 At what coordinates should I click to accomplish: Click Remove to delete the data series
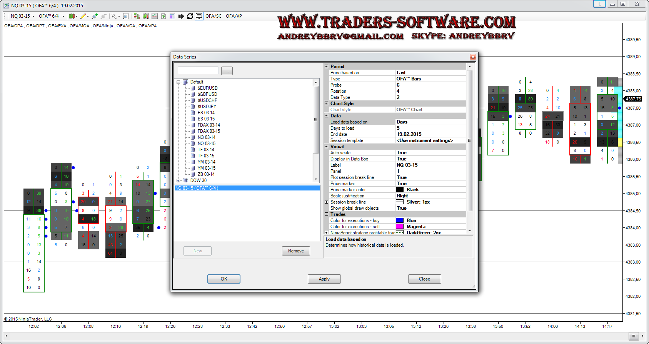(x=296, y=251)
